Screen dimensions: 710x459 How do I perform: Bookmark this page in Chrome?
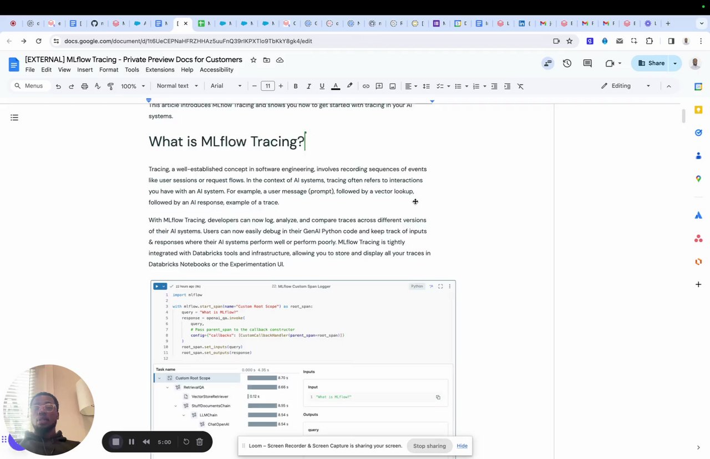tap(569, 41)
